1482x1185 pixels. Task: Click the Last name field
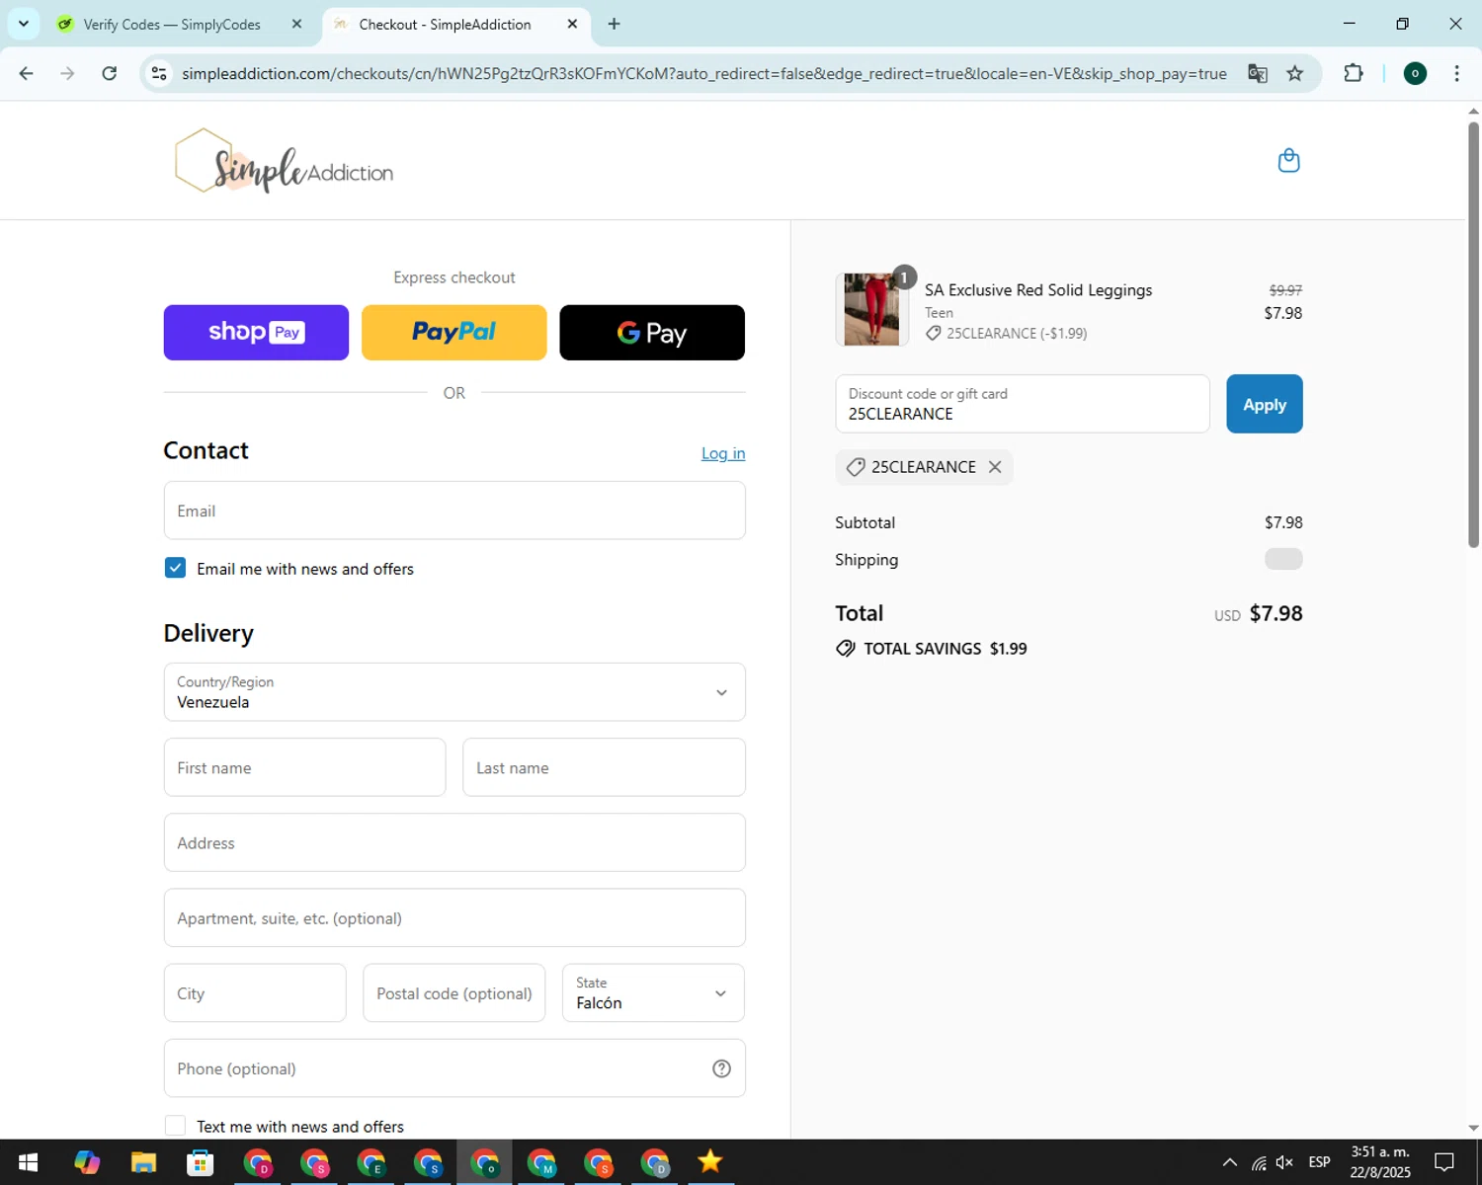click(x=604, y=767)
